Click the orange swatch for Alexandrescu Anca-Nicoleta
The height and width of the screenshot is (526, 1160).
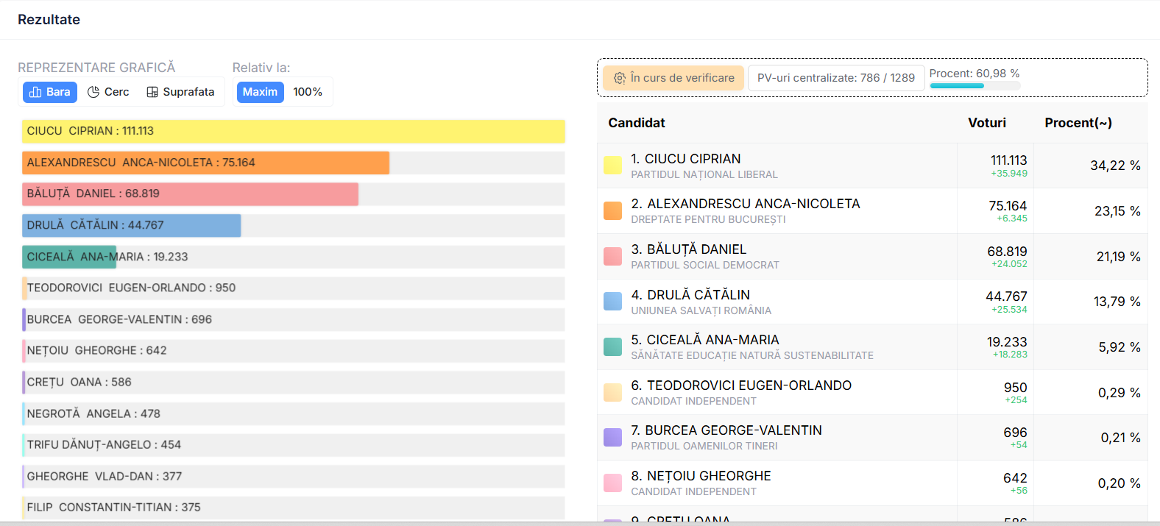click(612, 211)
